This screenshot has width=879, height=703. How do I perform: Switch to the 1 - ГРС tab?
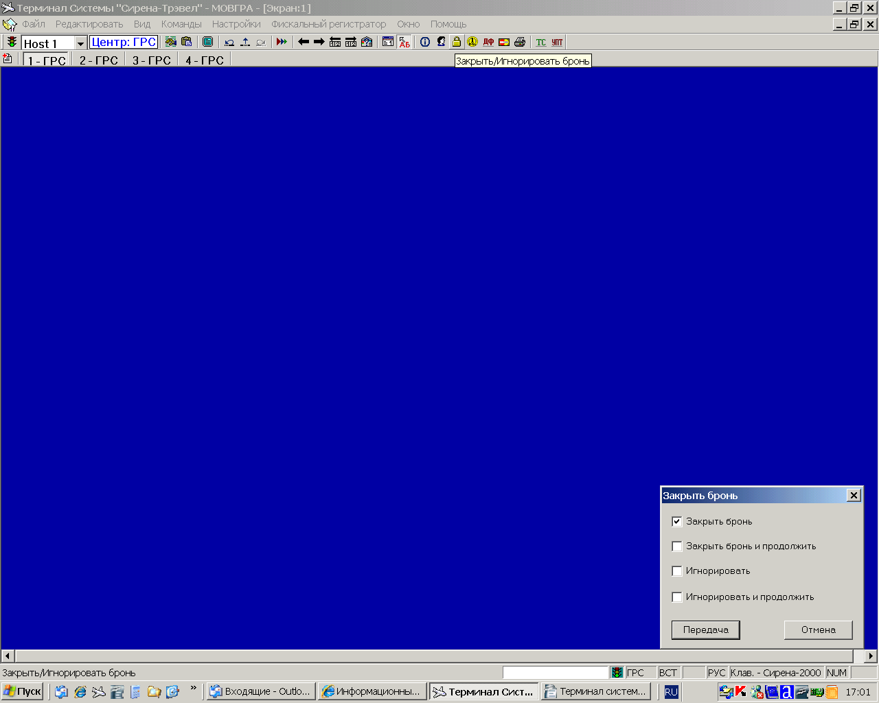pos(47,60)
